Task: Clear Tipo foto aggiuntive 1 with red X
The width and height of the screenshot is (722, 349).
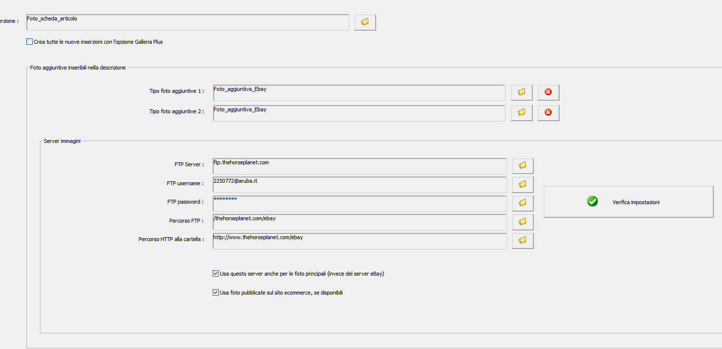Action: click(x=548, y=92)
